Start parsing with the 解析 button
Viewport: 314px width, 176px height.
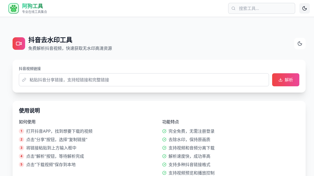[x=286, y=80]
